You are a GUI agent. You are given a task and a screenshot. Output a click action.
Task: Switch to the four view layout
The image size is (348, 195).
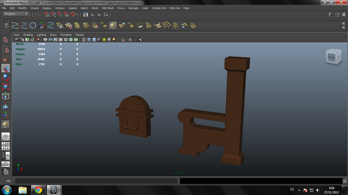pos(6,146)
